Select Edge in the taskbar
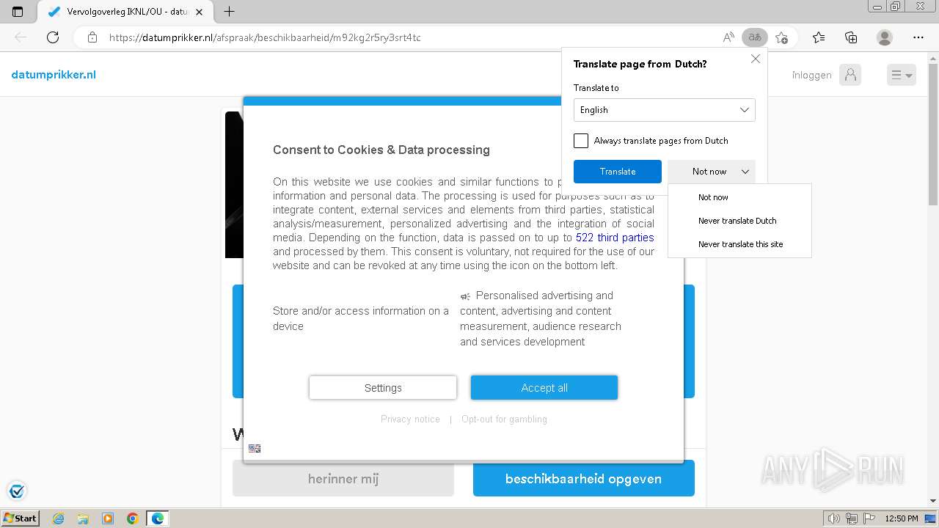 [x=158, y=518]
